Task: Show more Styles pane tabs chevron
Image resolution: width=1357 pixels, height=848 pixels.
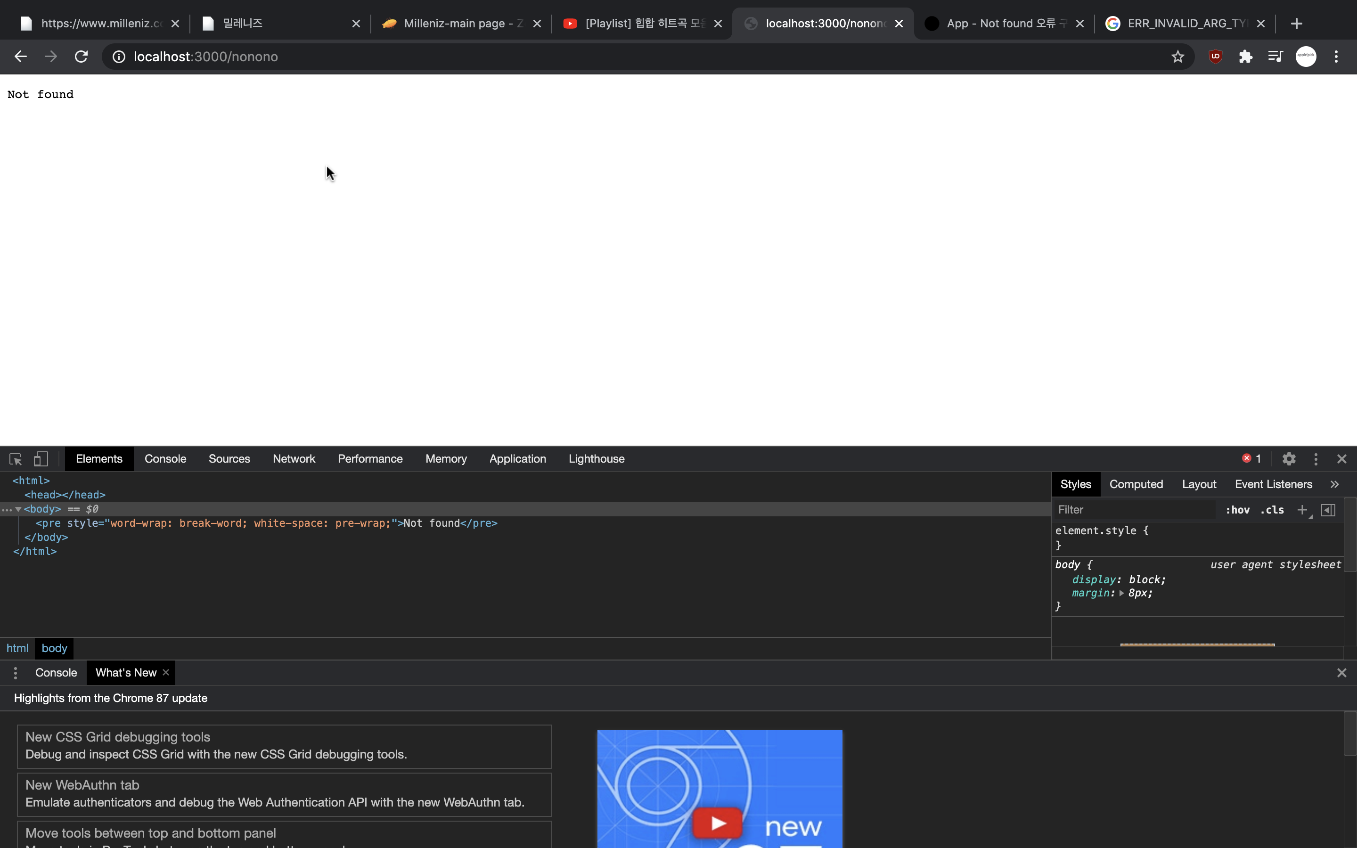Action: (x=1334, y=484)
